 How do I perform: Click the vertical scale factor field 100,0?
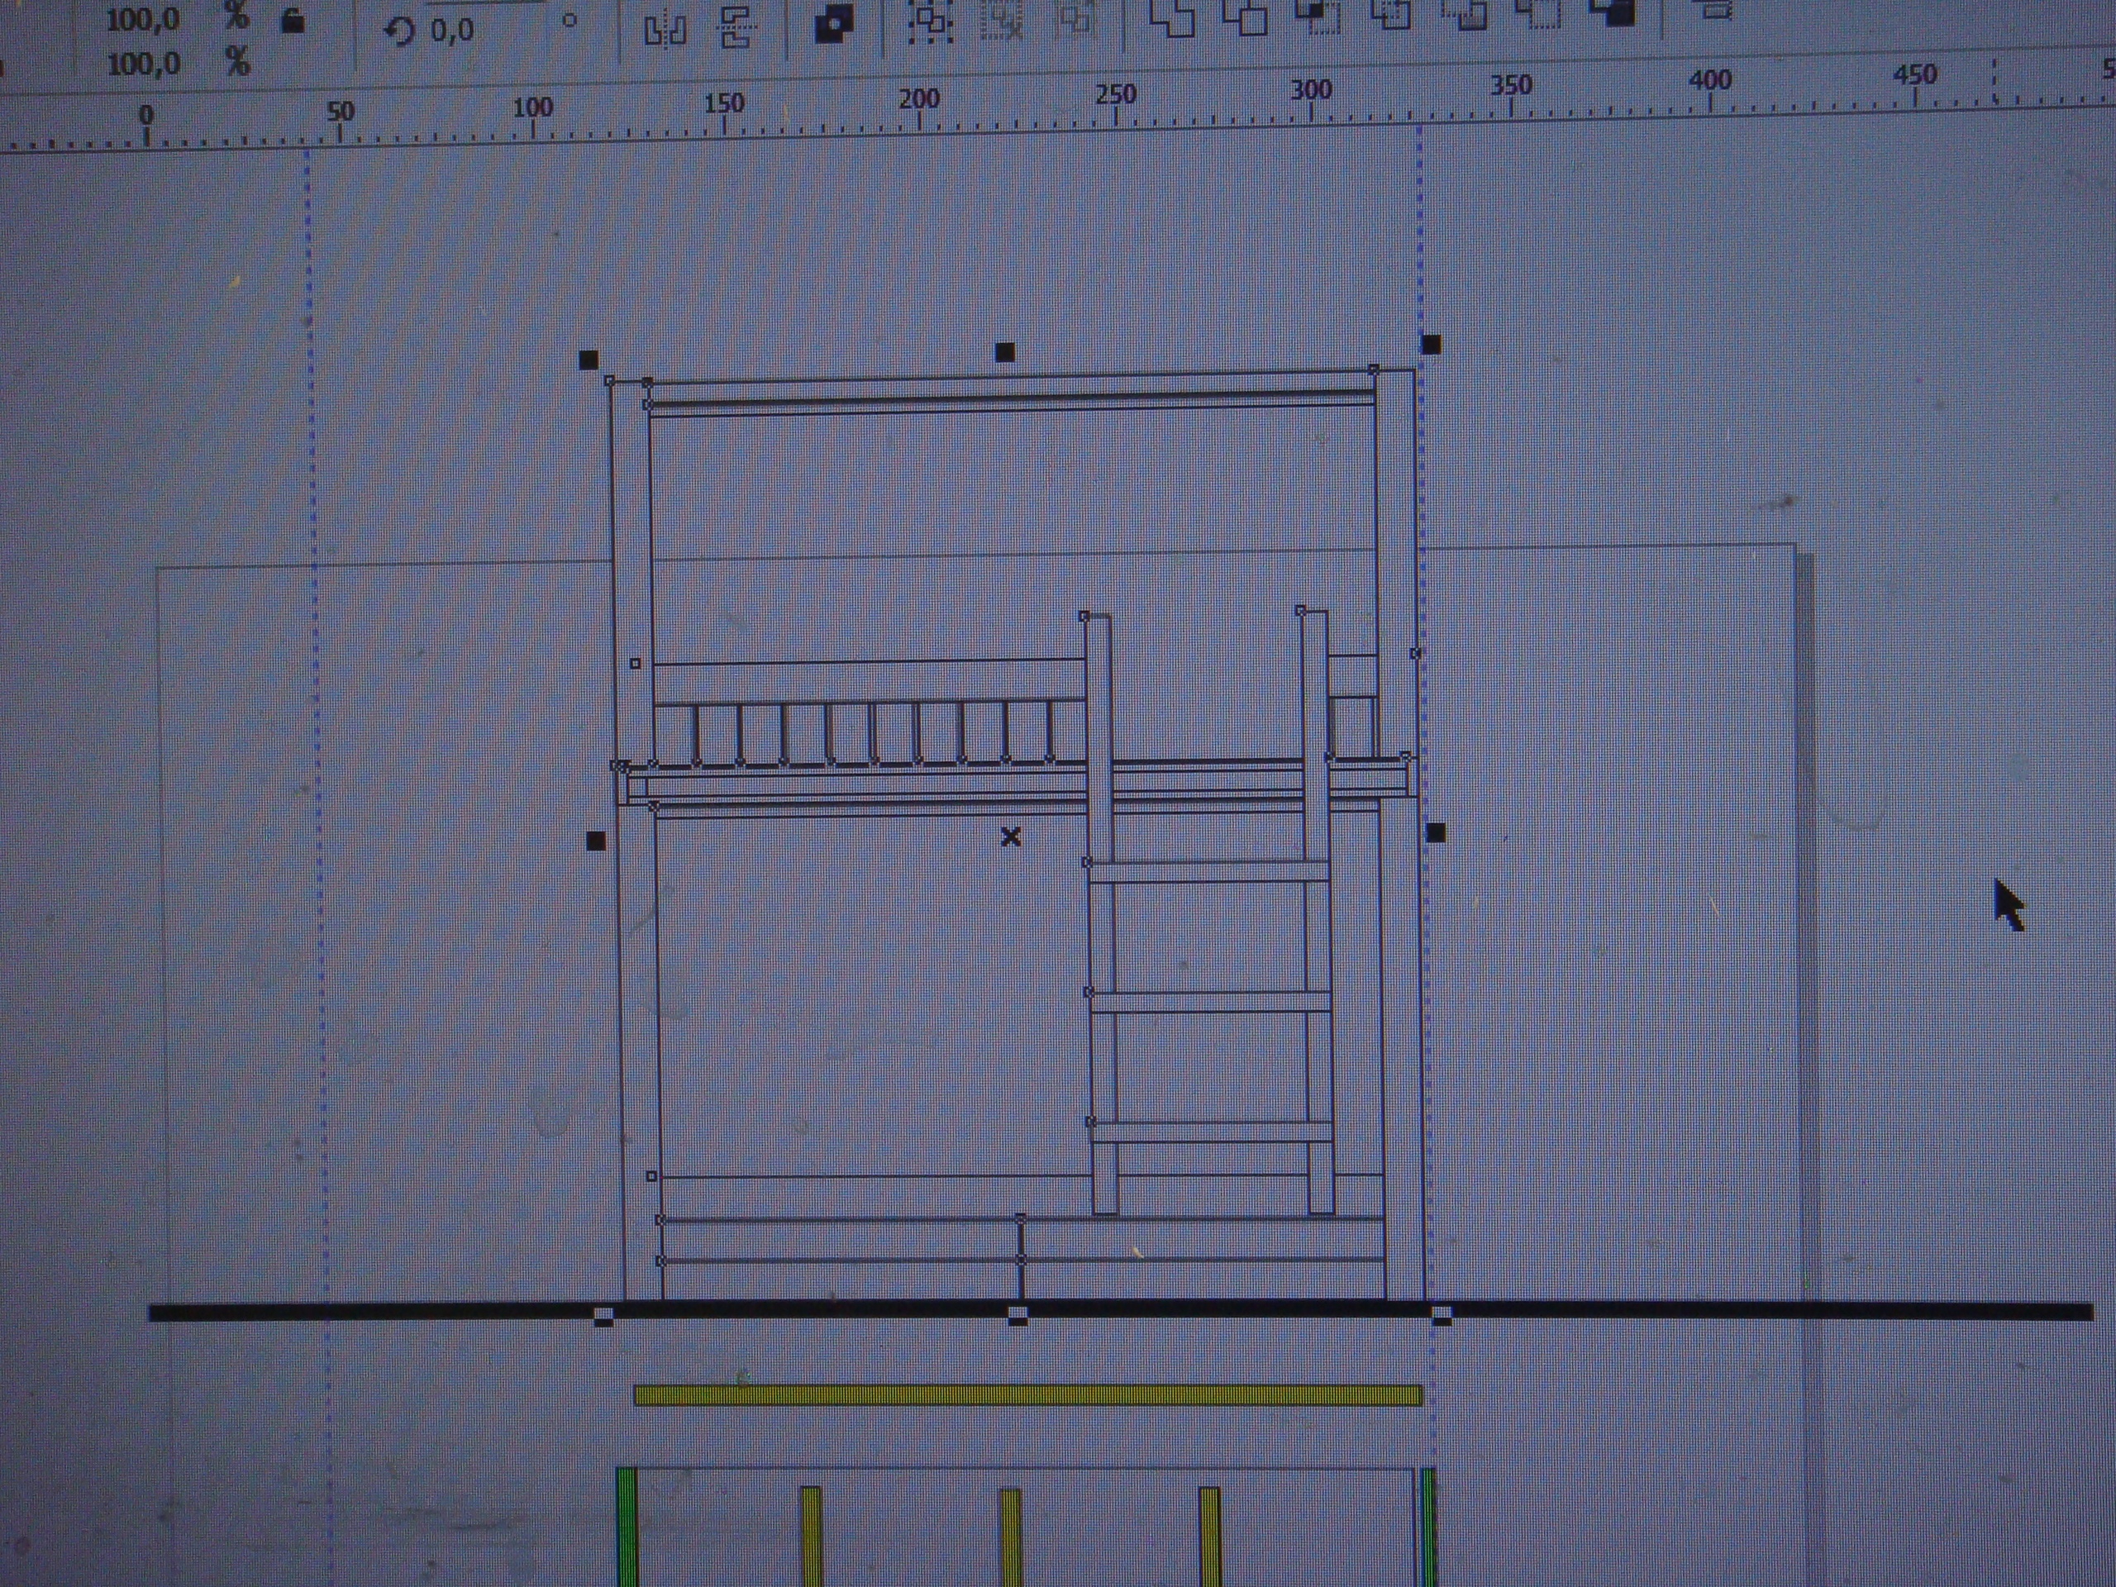click(x=144, y=65)
